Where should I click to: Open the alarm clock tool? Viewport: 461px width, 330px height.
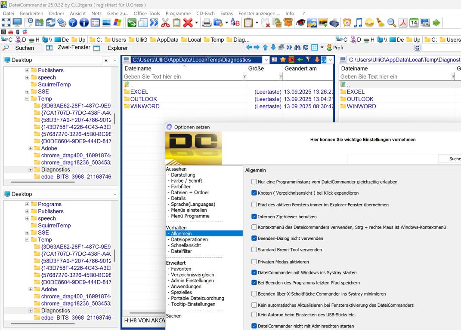(347, 23)
